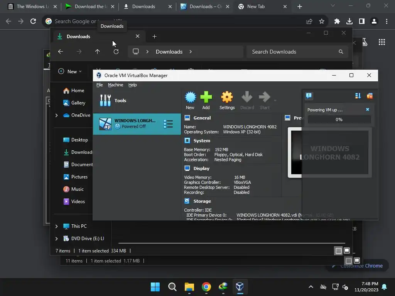Open Google apps grid icon
The height and width of the screenshot is (296, 395).
pos(382,42)
